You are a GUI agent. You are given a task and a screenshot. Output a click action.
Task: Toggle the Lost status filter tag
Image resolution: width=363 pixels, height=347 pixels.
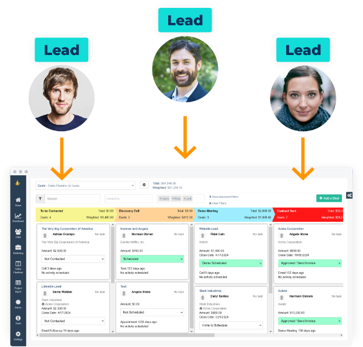(x=188, y=198)
